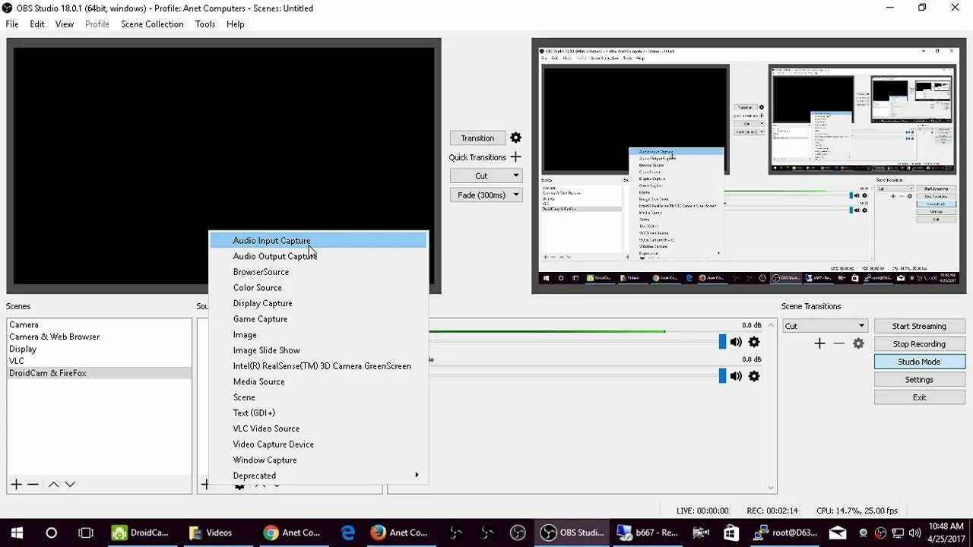Open Task View on the taskbar
The width and height of the screenshot is (973, 547).
pyautogui.click(x=86, y=533)
